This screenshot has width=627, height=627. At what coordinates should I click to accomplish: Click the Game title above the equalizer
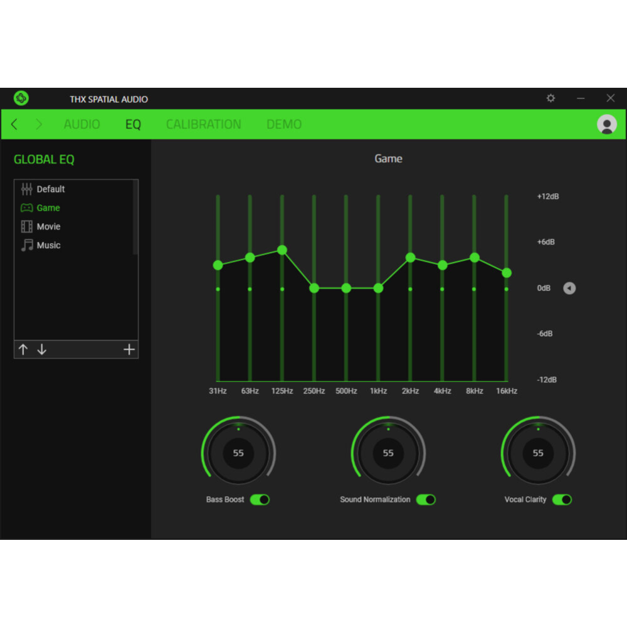[x=388, y=159]
